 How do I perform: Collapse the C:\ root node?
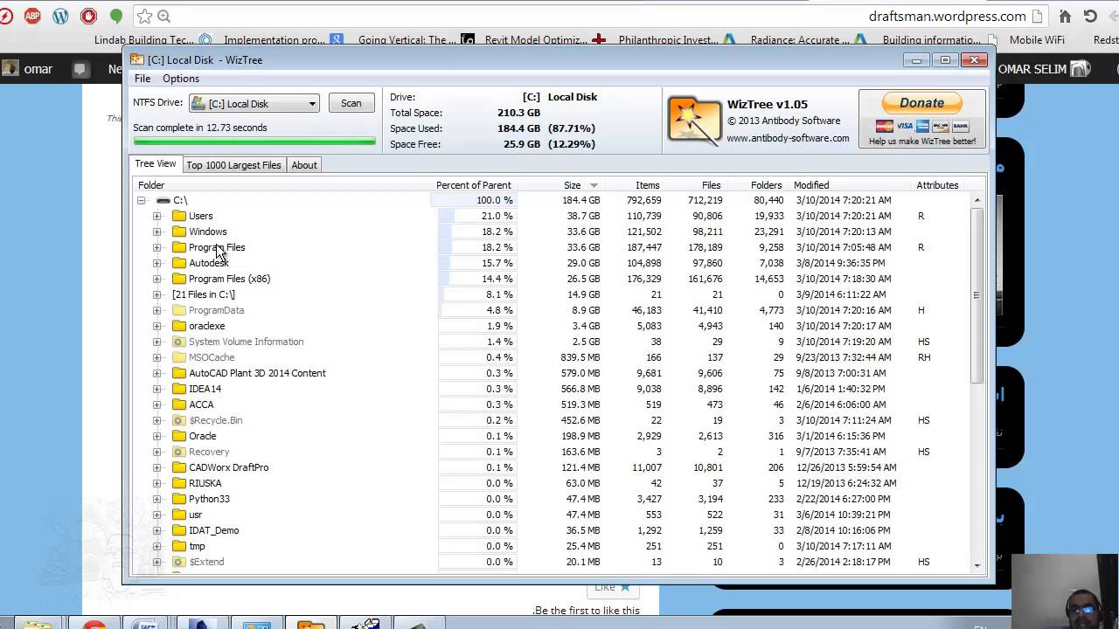tap(141, 201)
